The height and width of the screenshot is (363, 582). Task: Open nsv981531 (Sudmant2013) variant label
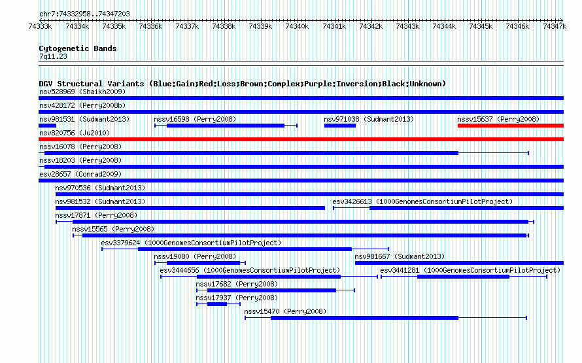pos(84,119)
